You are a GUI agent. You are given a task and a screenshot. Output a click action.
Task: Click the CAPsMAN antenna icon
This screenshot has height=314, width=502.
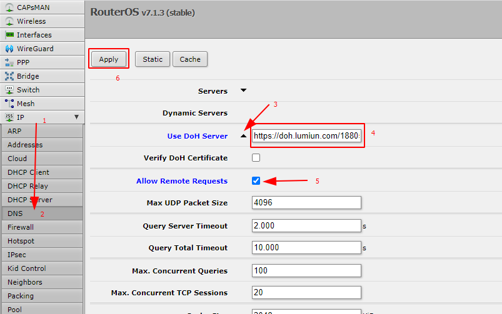pos(9,7)
